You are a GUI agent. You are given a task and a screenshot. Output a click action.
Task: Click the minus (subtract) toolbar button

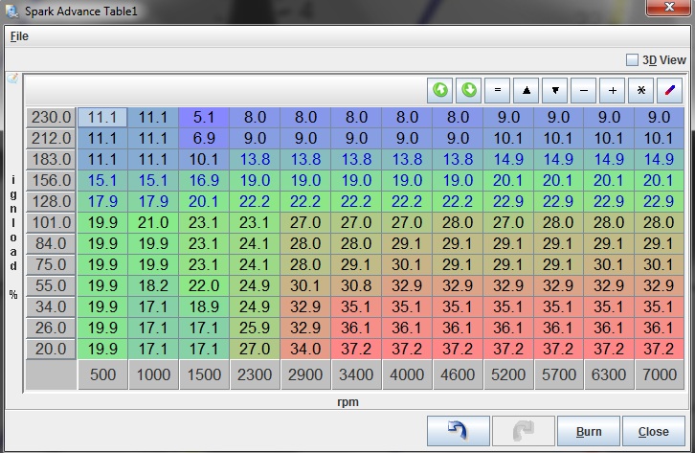[584, 91]
